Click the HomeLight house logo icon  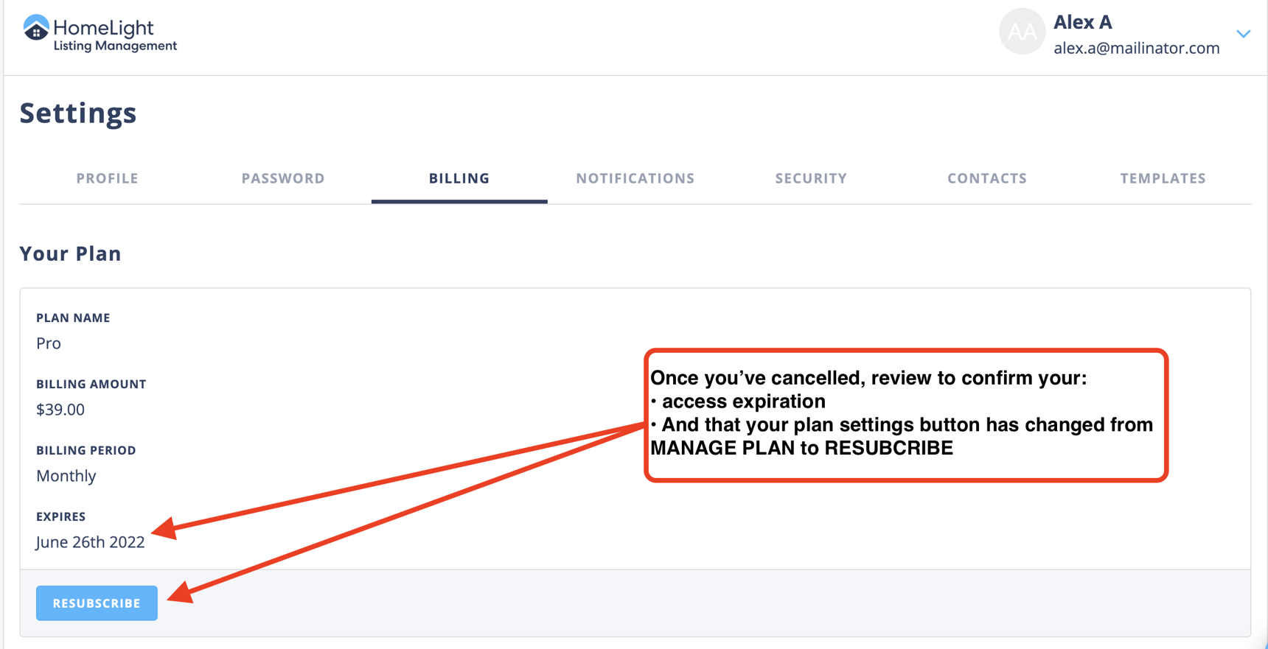[36, 29]
